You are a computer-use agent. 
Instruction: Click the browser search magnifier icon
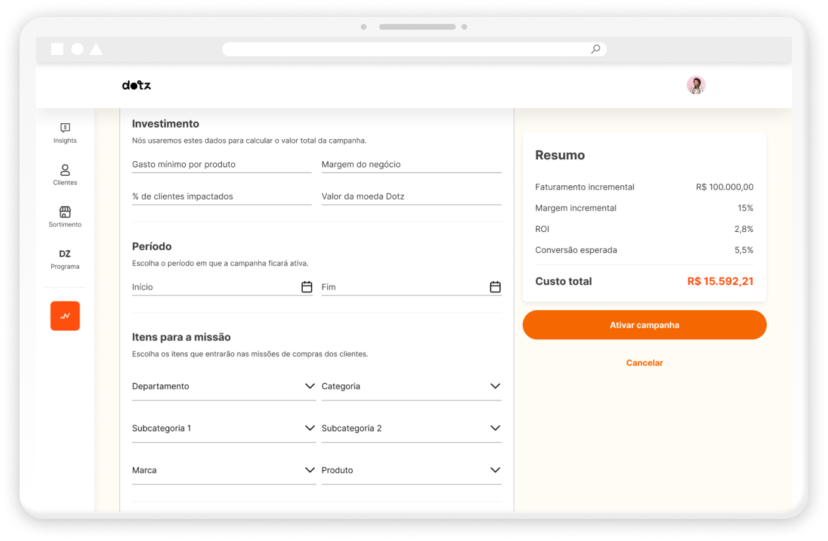(595, 49)
